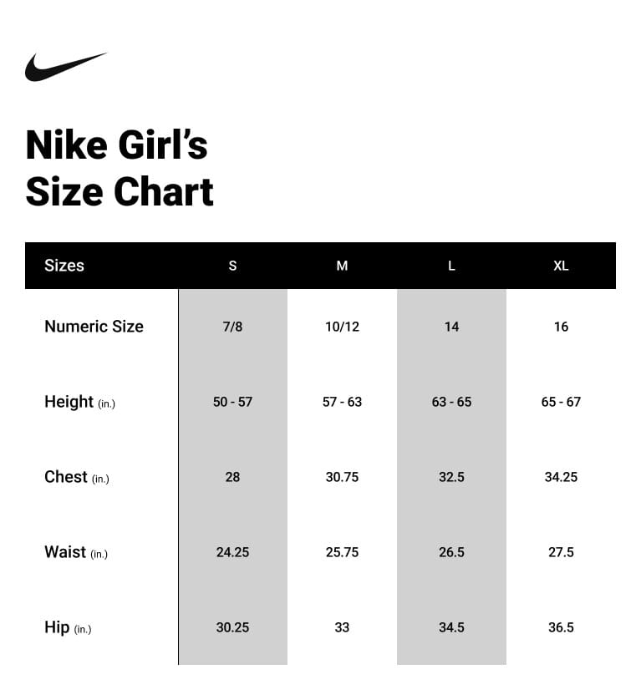
Task: Click the 10/12 numeric size cell
Action: click(x=342, y=327)
